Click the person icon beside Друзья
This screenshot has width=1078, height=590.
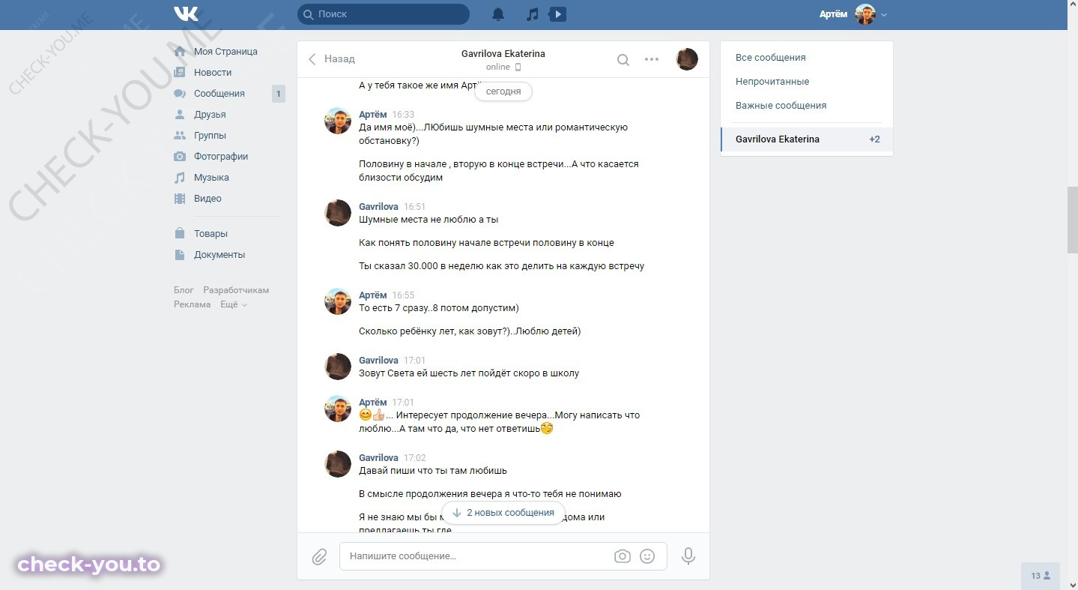pos(180,115)
